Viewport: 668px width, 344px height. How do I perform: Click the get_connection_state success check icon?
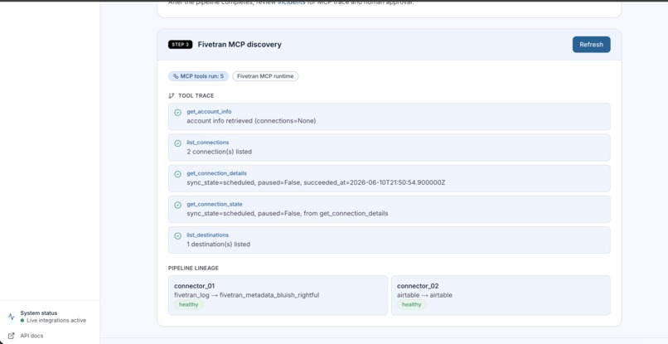(177, 205)
